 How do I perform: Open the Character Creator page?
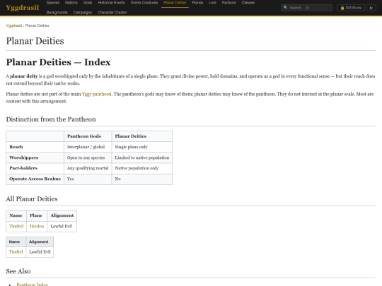pyautogui.click(x=112, y=13)
